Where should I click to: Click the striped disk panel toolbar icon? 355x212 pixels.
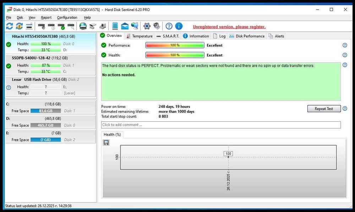click(29, 26)
